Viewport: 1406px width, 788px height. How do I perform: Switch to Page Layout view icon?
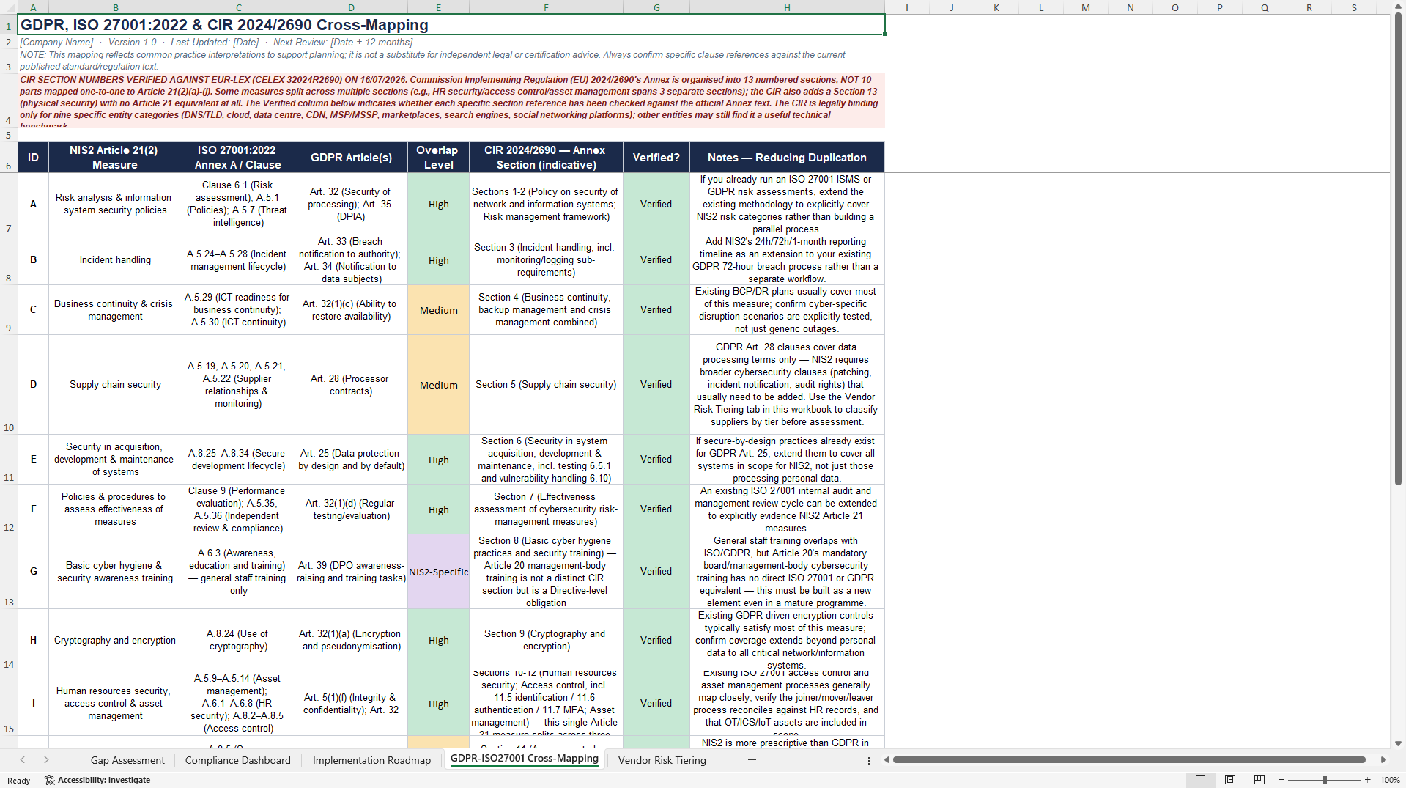click(1230, 780)
